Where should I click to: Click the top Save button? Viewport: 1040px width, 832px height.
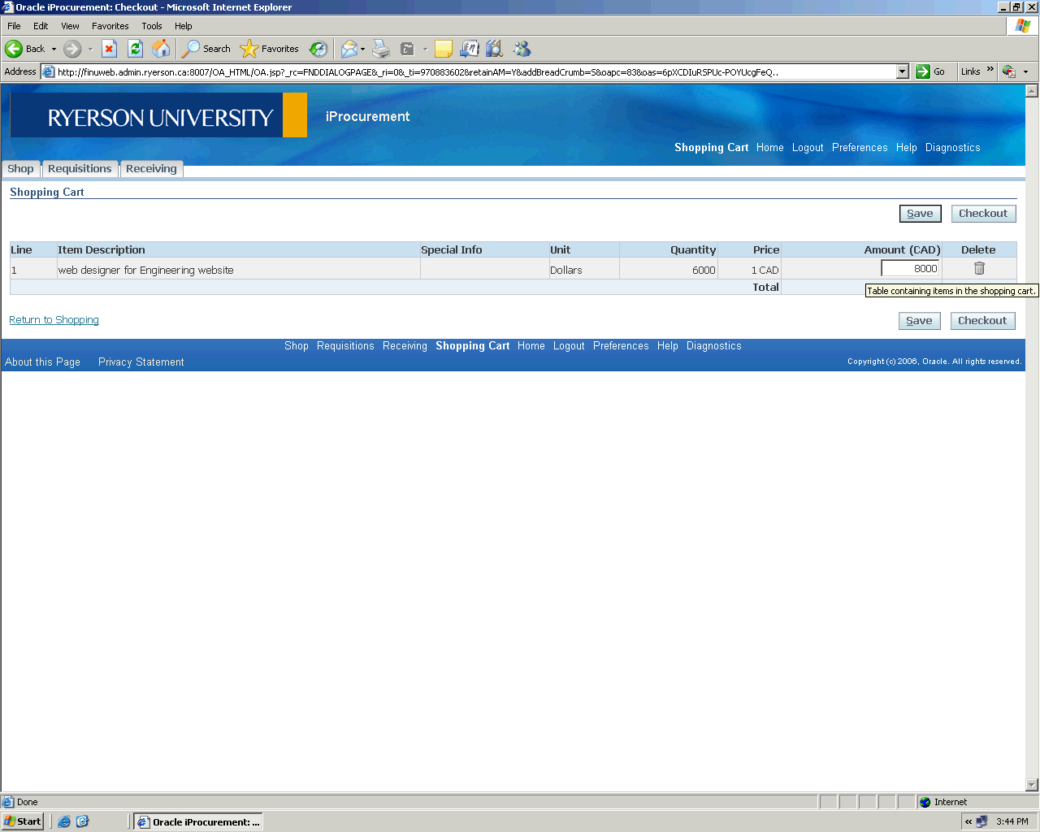click(920, 214)
